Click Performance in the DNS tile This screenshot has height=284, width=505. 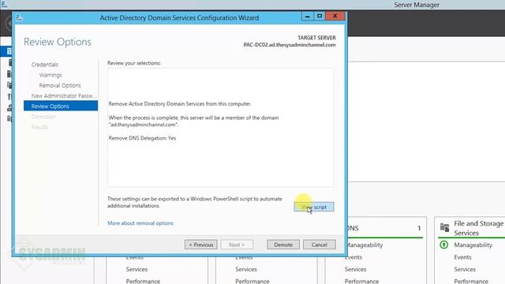point(361,281)
